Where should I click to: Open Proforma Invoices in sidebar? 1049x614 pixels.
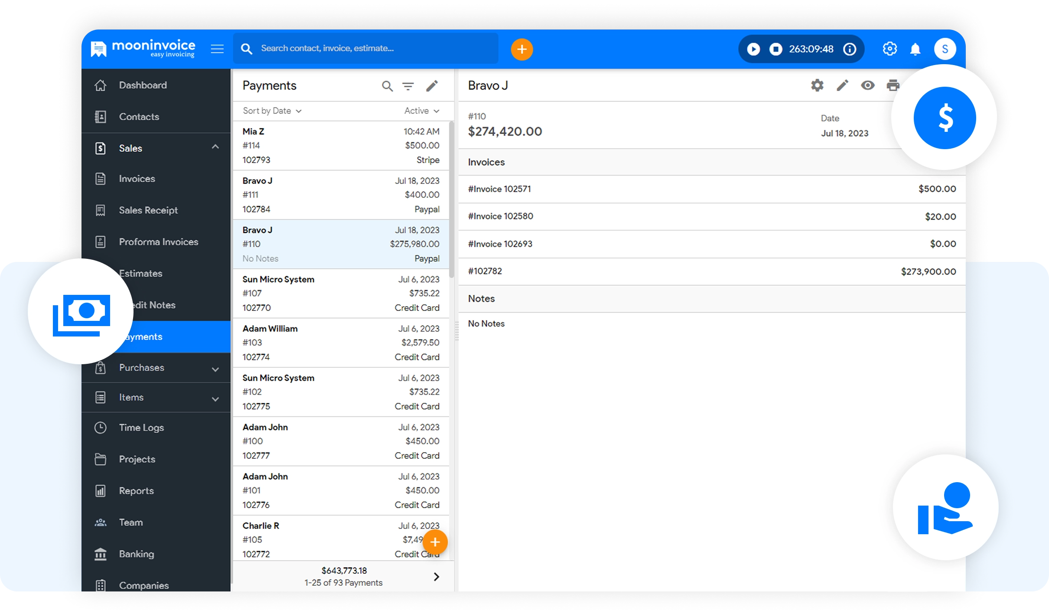coord(158,242)
